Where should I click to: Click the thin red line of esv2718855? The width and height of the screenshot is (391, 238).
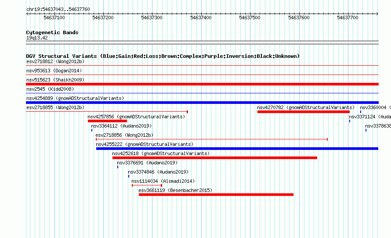[107, 112]
